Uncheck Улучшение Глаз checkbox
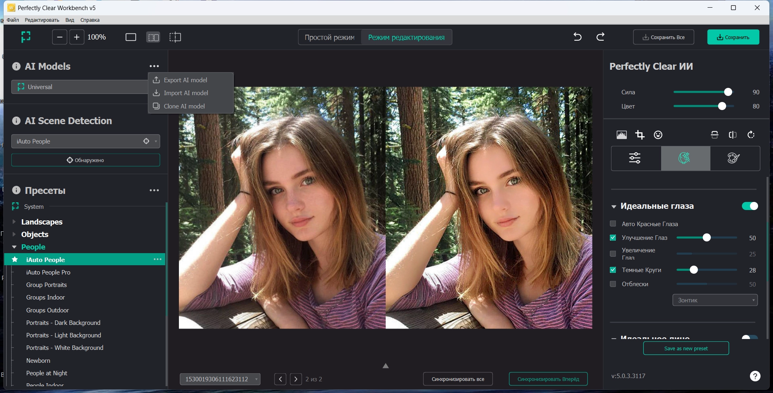Image resolution: width=773 pixels, height=393 pixels. coord(613,238)
